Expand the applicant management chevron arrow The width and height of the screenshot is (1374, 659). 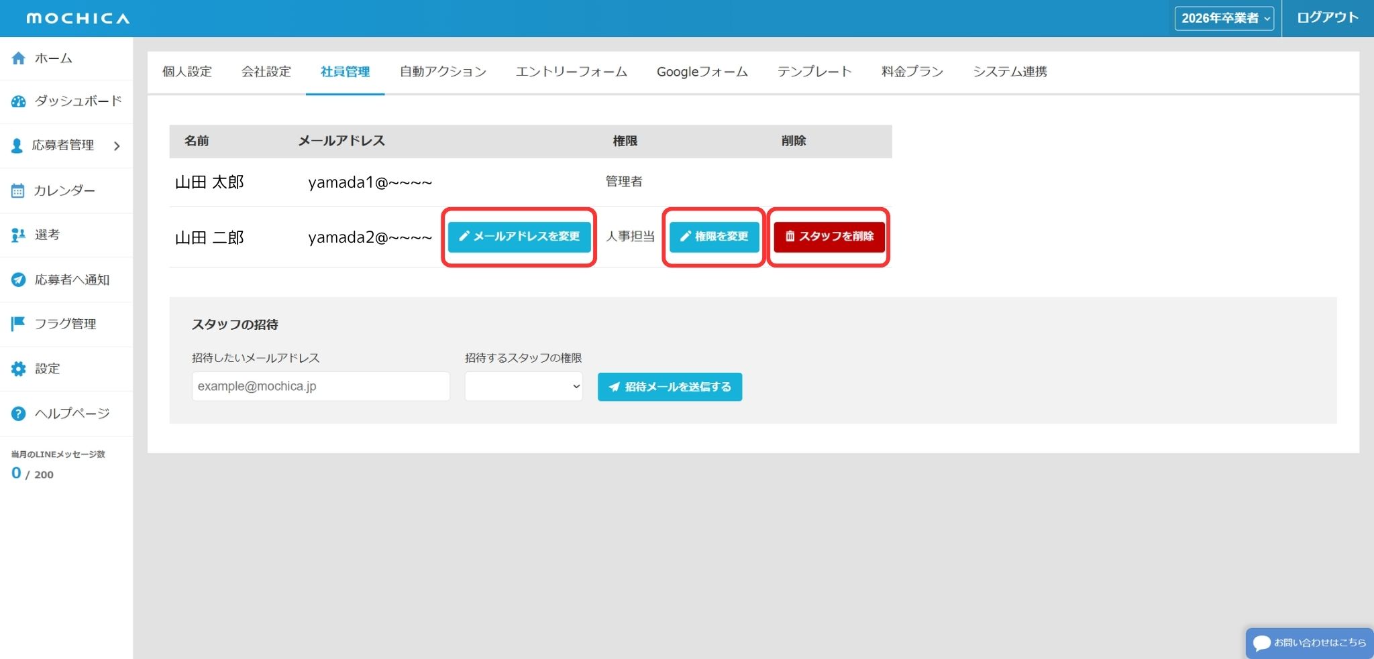click(117, 145)
